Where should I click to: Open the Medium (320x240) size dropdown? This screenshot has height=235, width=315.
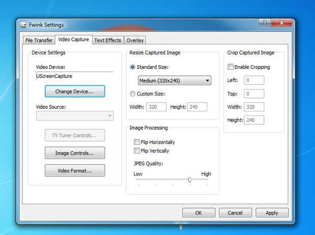pos(175,80)
